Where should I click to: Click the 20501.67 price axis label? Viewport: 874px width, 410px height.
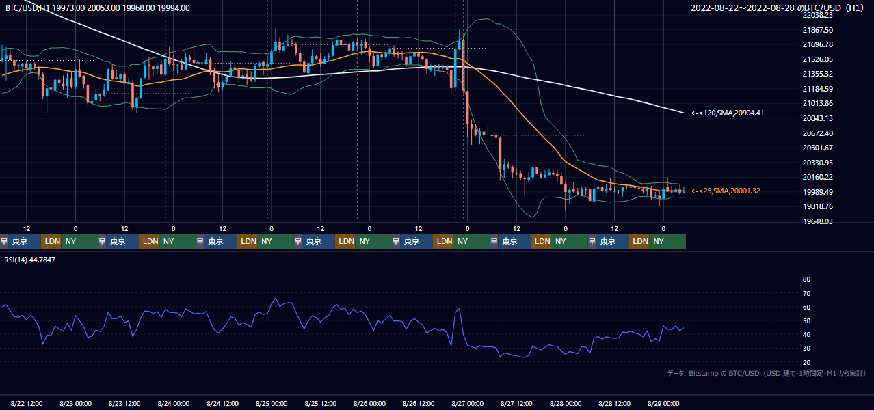click(x=818, y=148)
